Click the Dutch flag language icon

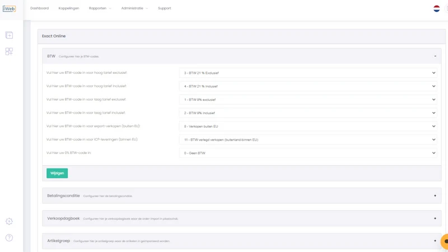[437, 8]
